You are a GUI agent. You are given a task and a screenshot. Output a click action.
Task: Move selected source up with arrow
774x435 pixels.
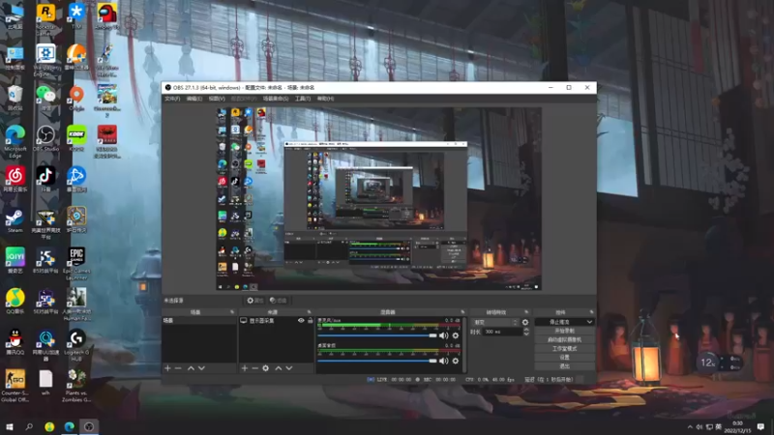point(279,368)
